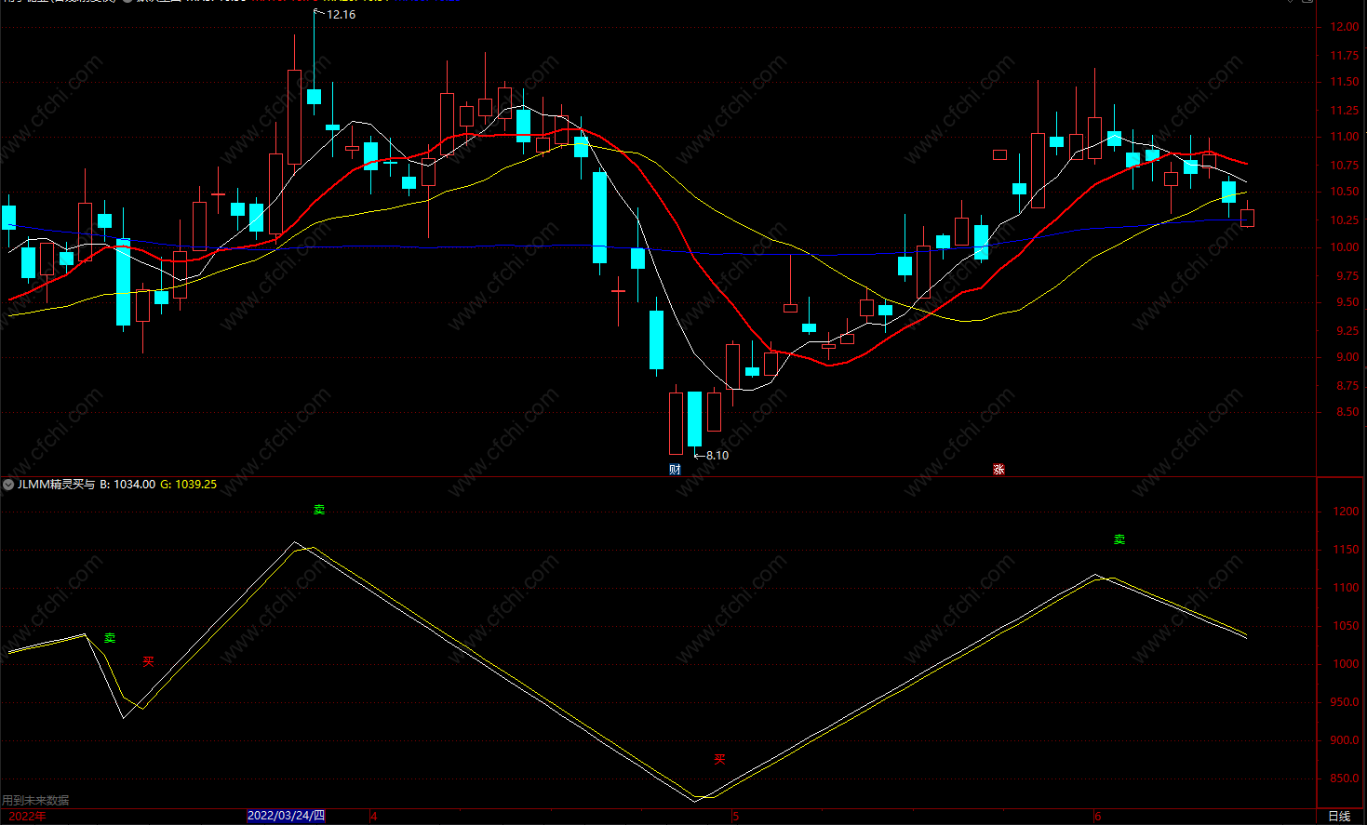Click the 10.00 price axis label
Viewport: 1367px width, 825px height.
click(x=1344, y=247)
